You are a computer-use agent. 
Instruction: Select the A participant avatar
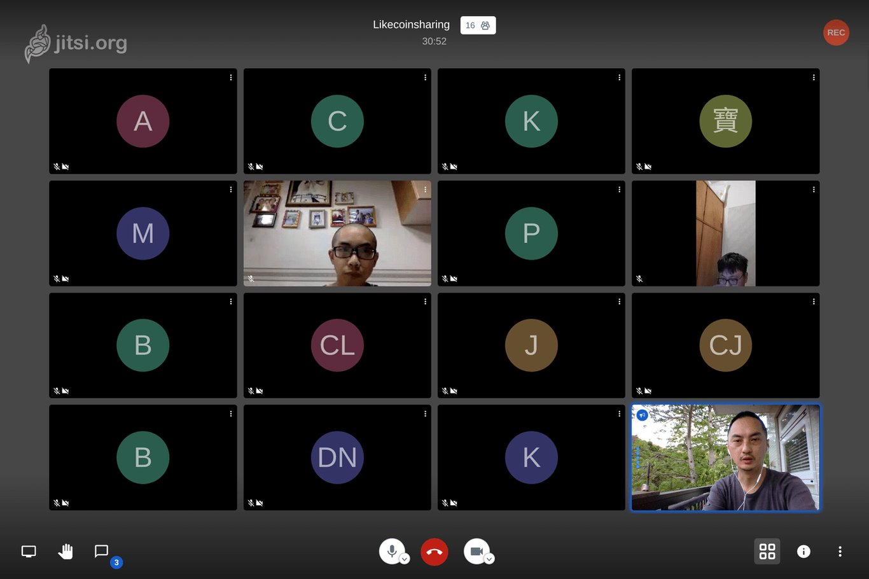pyautogui.click(x=143, y=121)
